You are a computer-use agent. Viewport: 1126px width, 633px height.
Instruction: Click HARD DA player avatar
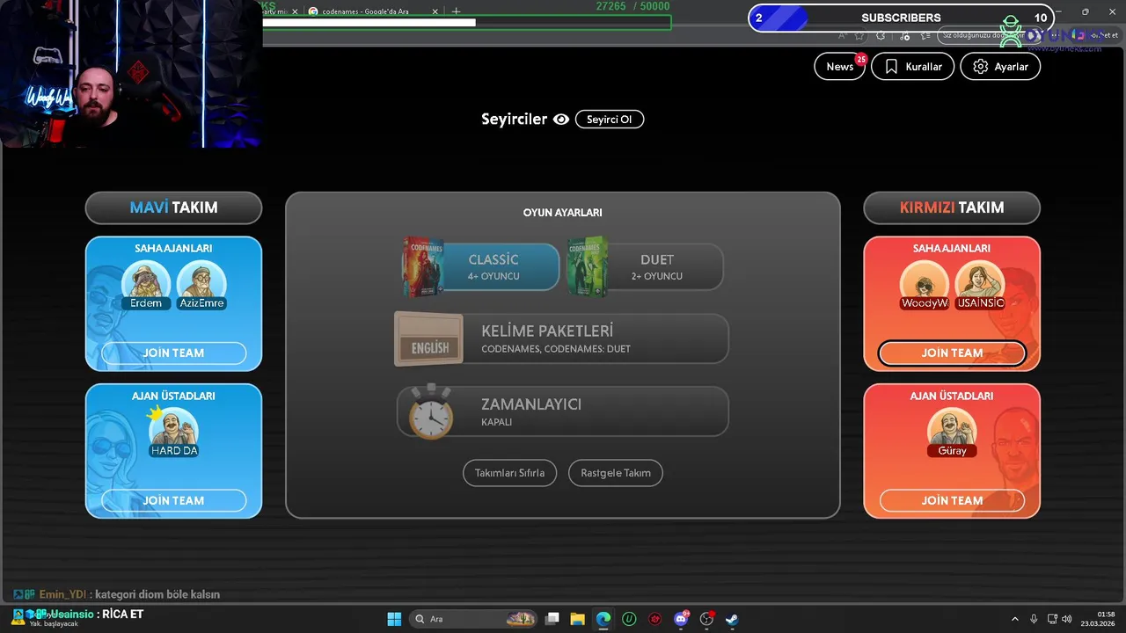pyautogui.click(x=173, y=433)
